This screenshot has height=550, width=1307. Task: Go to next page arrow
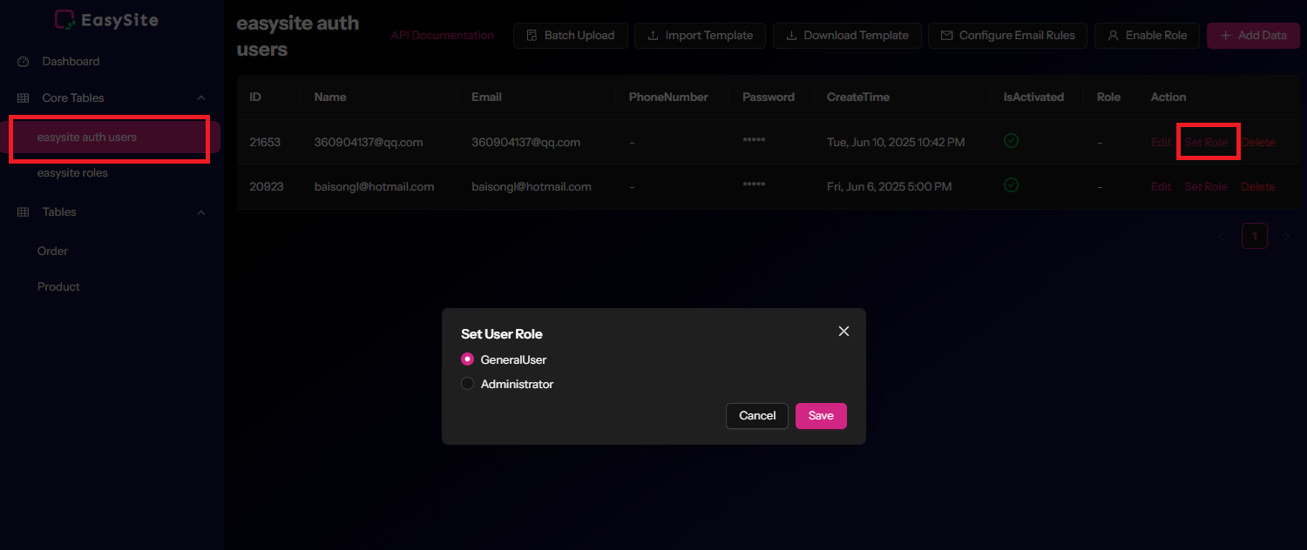1286,236
